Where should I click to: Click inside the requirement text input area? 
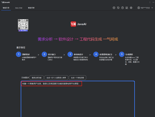(78, 99)
